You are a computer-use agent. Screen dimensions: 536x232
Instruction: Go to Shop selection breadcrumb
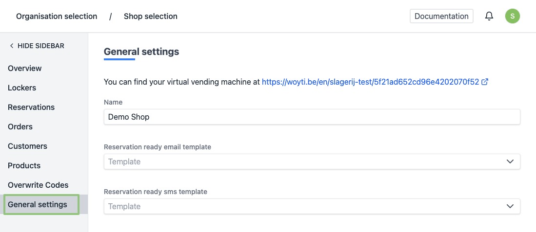click(x=150, y=17)
